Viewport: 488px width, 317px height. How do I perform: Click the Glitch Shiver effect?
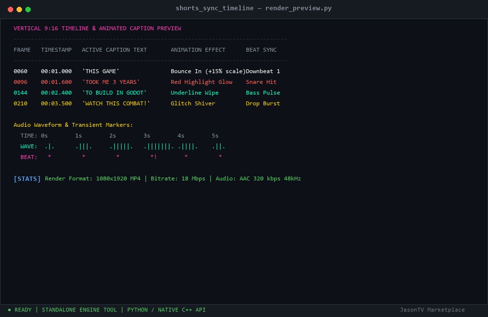[x=193, y=103]
